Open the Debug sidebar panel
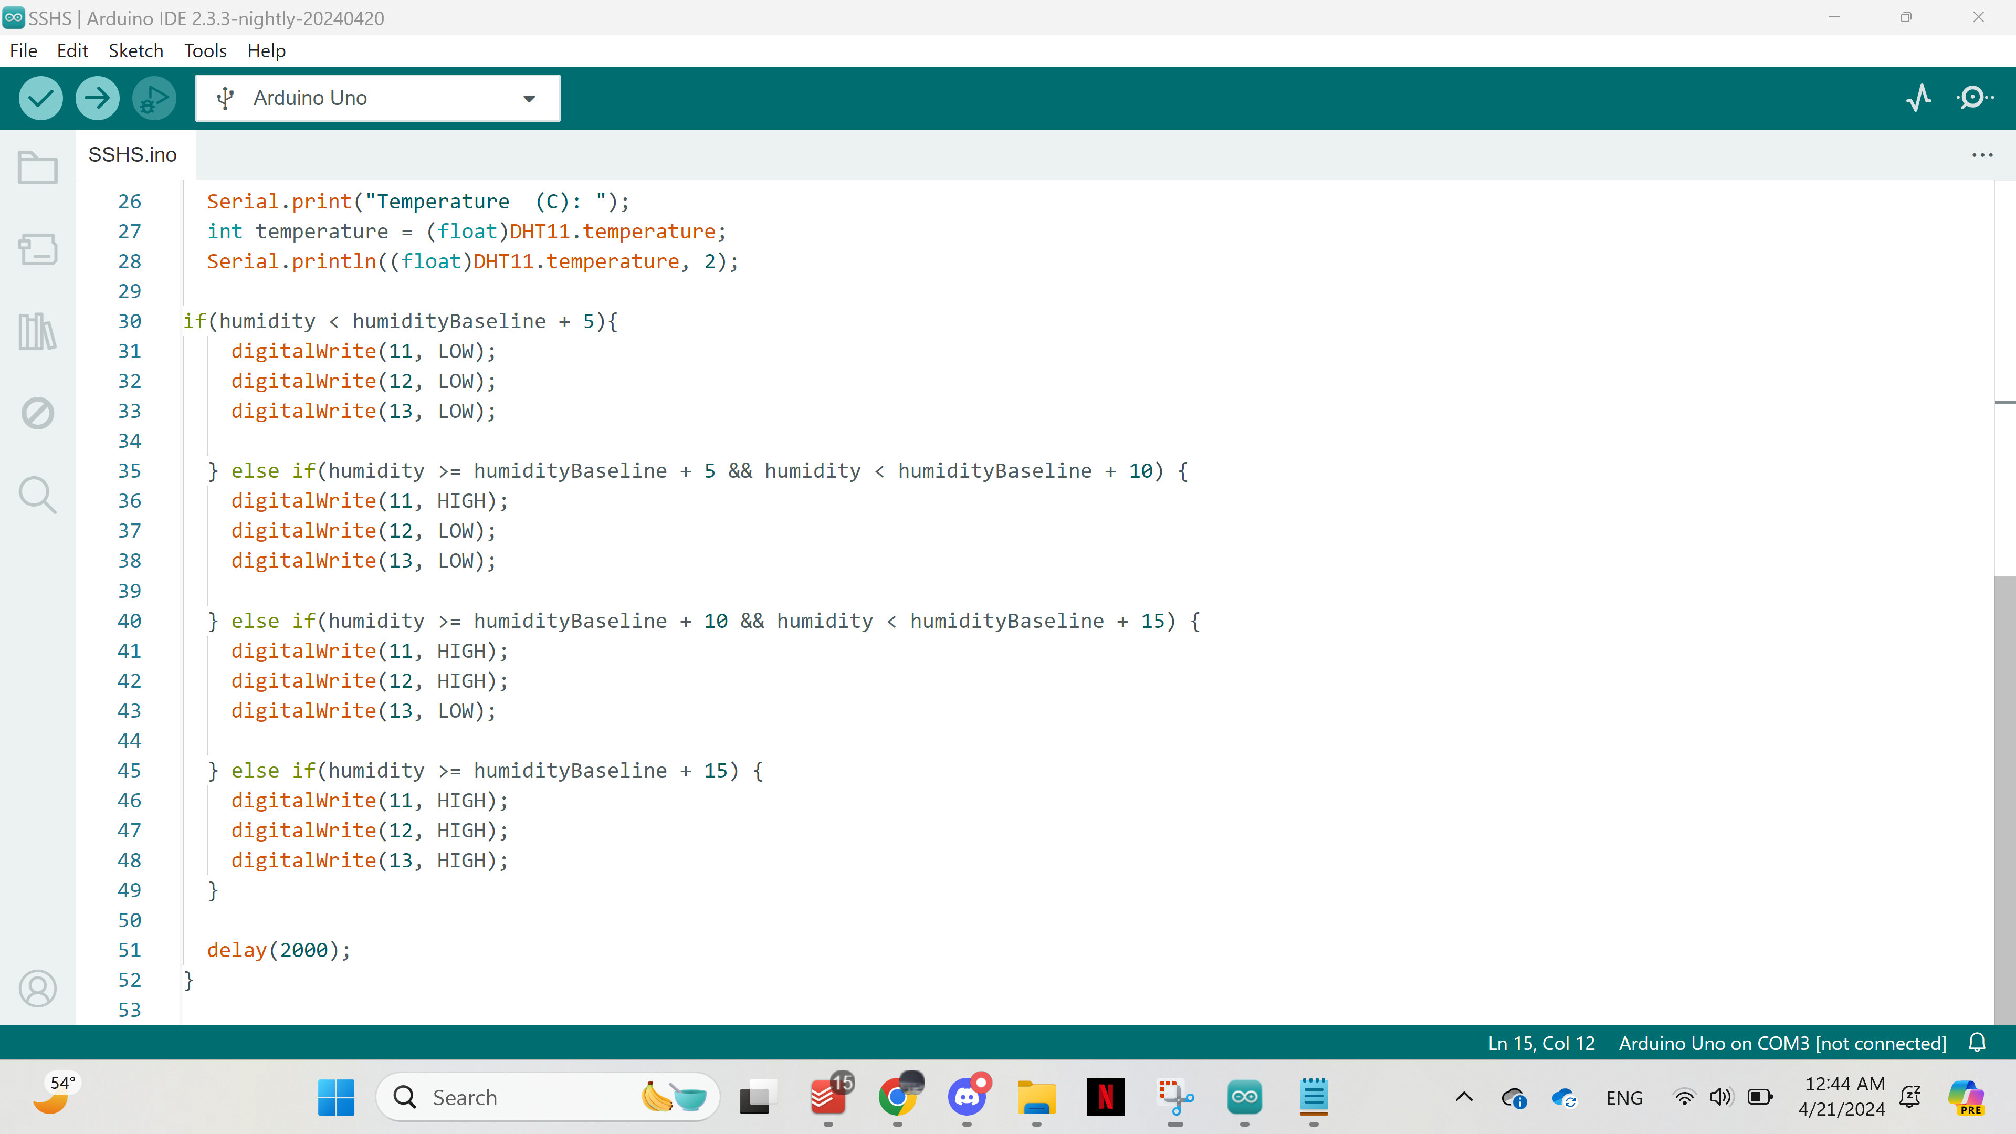This screenshot has width=2016, height=1134. (x=38, y=413)
